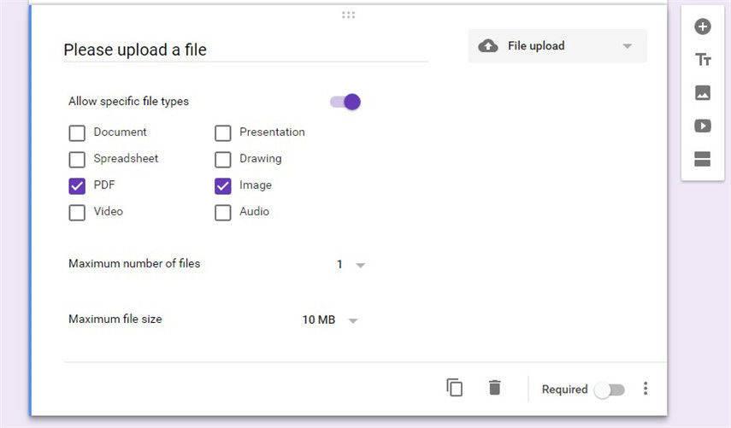Click the Add question plus icon
This screenshot has height=428, width=731.
pyautogui.click(x=703, y=26)
